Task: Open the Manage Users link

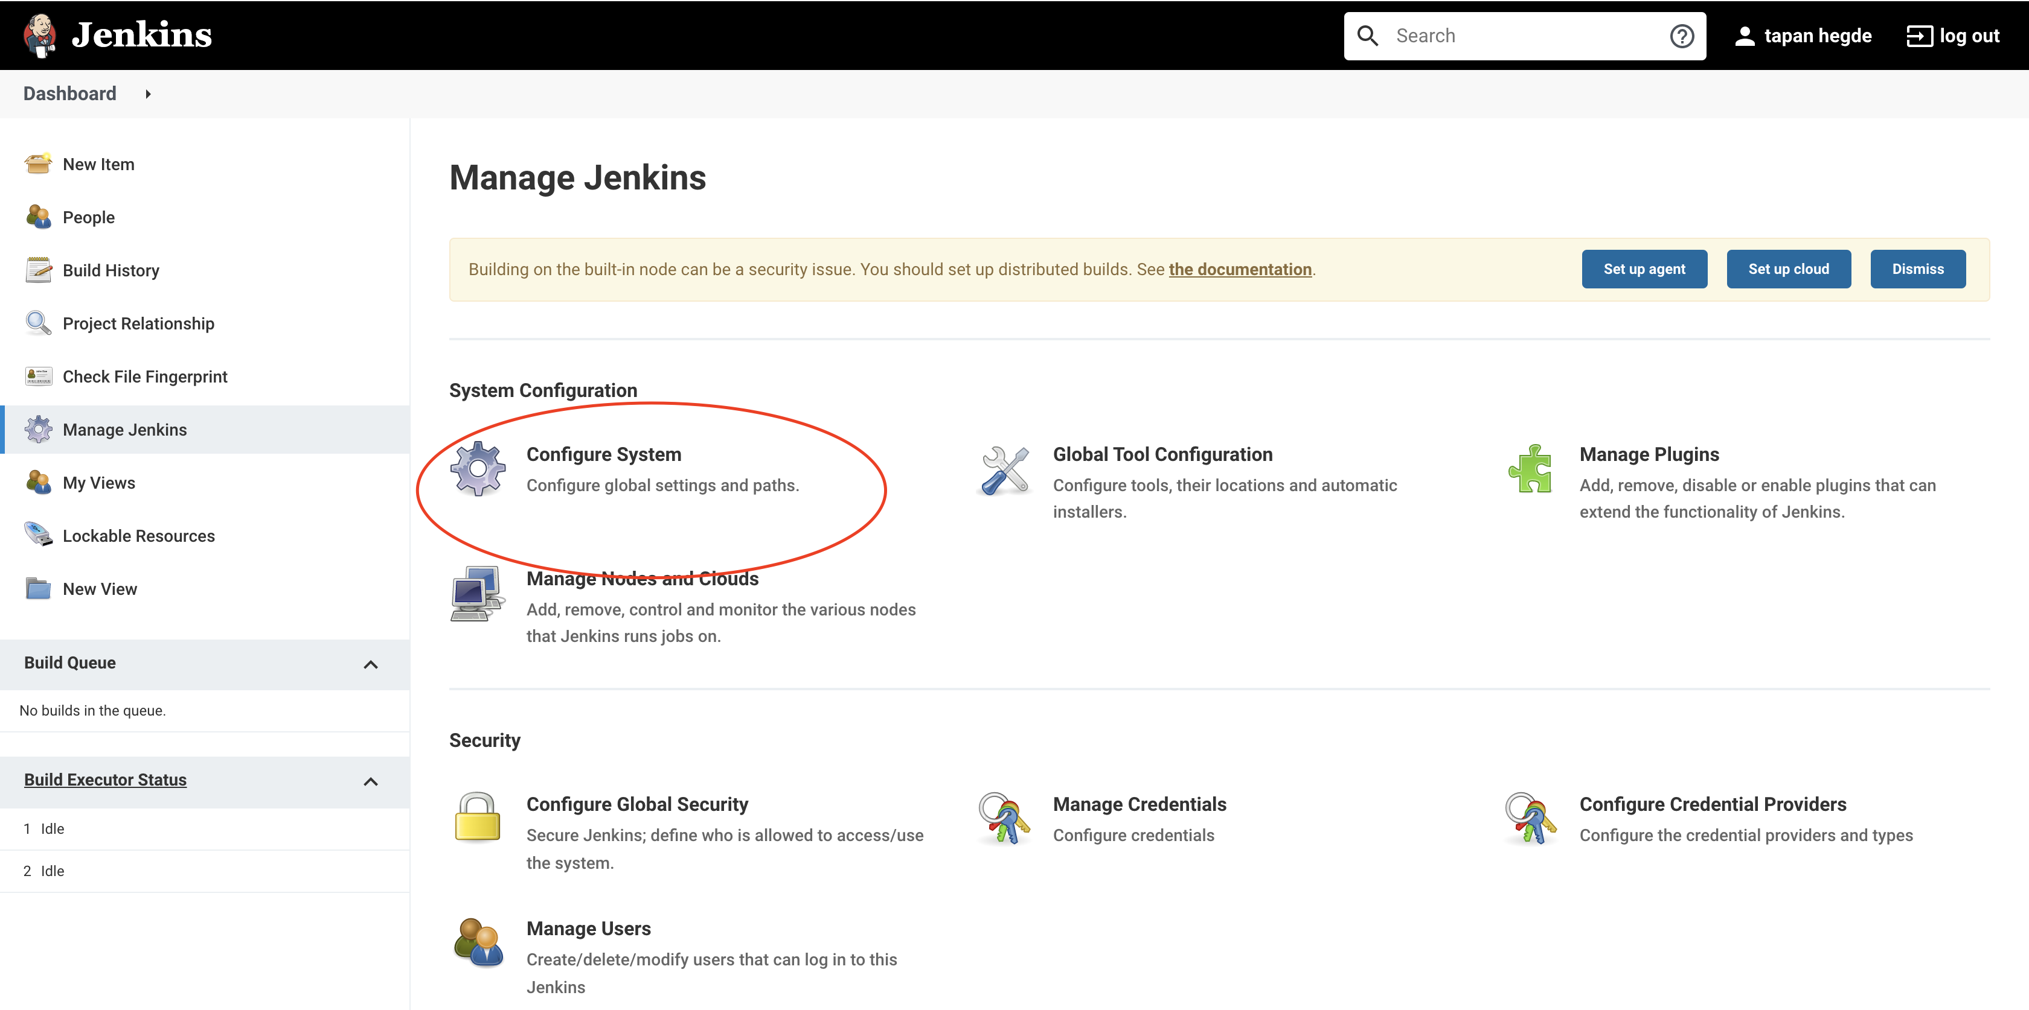Action: tap(588, 928)
